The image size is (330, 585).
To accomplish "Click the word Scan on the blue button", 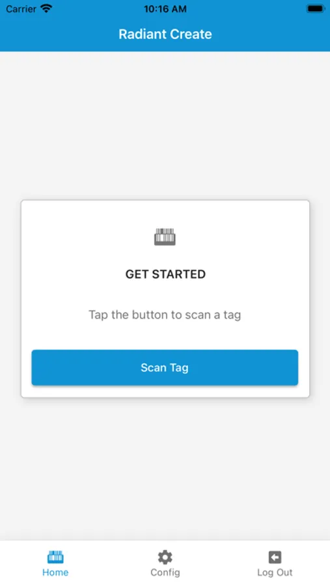I will pyautogui.click(x=153, y=367).
